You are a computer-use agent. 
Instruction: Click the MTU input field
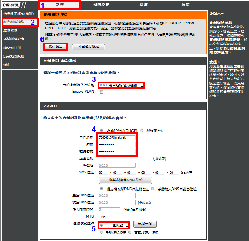[117, 216]
